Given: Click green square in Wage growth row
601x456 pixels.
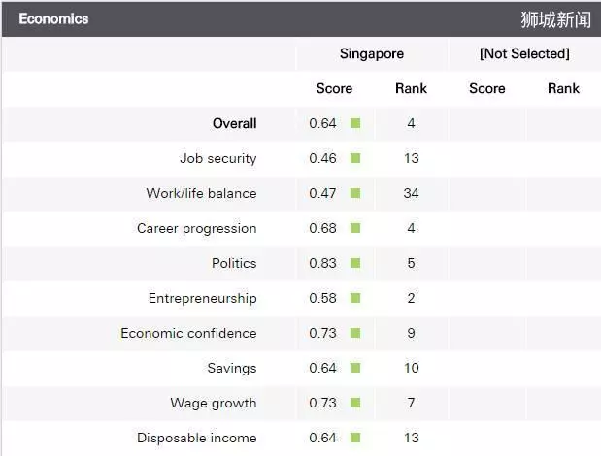Looking at the screenshot, I should [x=355, y=403].
